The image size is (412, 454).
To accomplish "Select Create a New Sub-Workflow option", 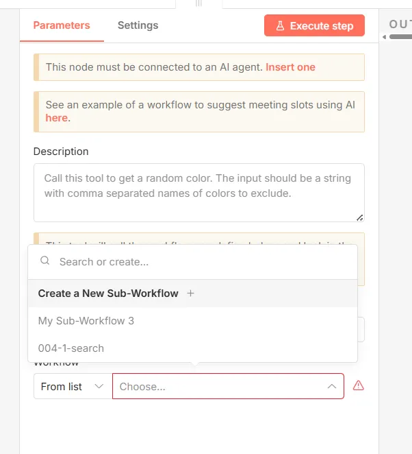I will 108,294.
